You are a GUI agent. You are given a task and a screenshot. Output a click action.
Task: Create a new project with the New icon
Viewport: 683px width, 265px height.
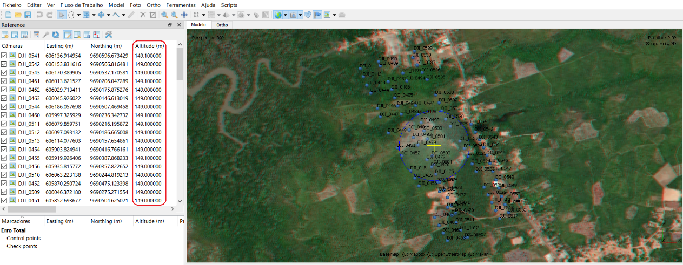pos(8,15)
